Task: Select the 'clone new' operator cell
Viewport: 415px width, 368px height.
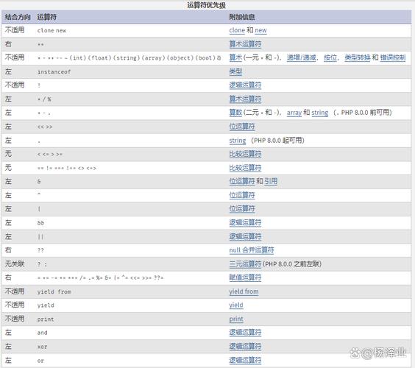Action: click(52, 31)
